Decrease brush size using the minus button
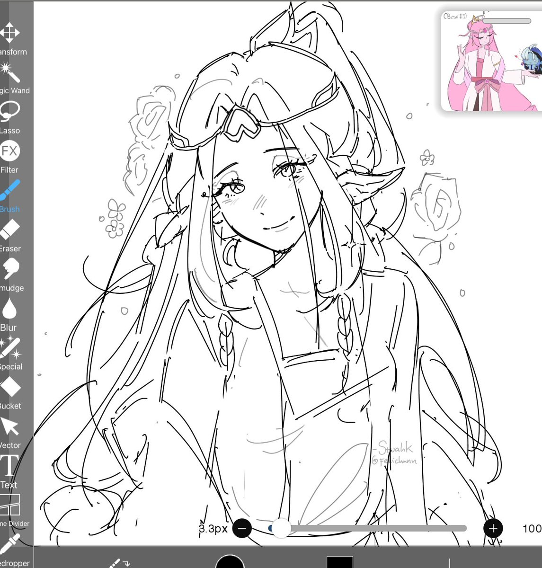Viewport: 542px width, 568px height. pyautogui.click(x=242, y=528)
